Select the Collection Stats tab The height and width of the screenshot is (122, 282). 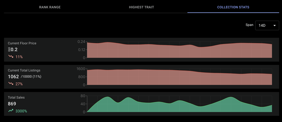pyautogui.click(x=233, y=7)
